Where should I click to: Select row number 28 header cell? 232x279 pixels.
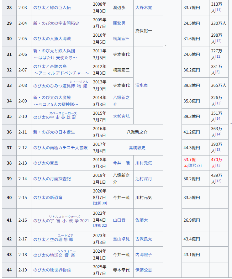pyautogui.click(x=9, y=8)
